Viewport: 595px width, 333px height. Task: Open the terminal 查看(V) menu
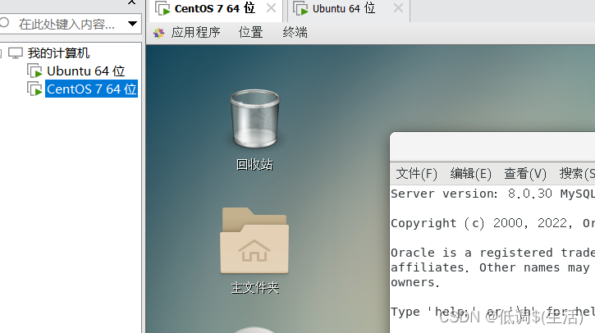point(525,174)
